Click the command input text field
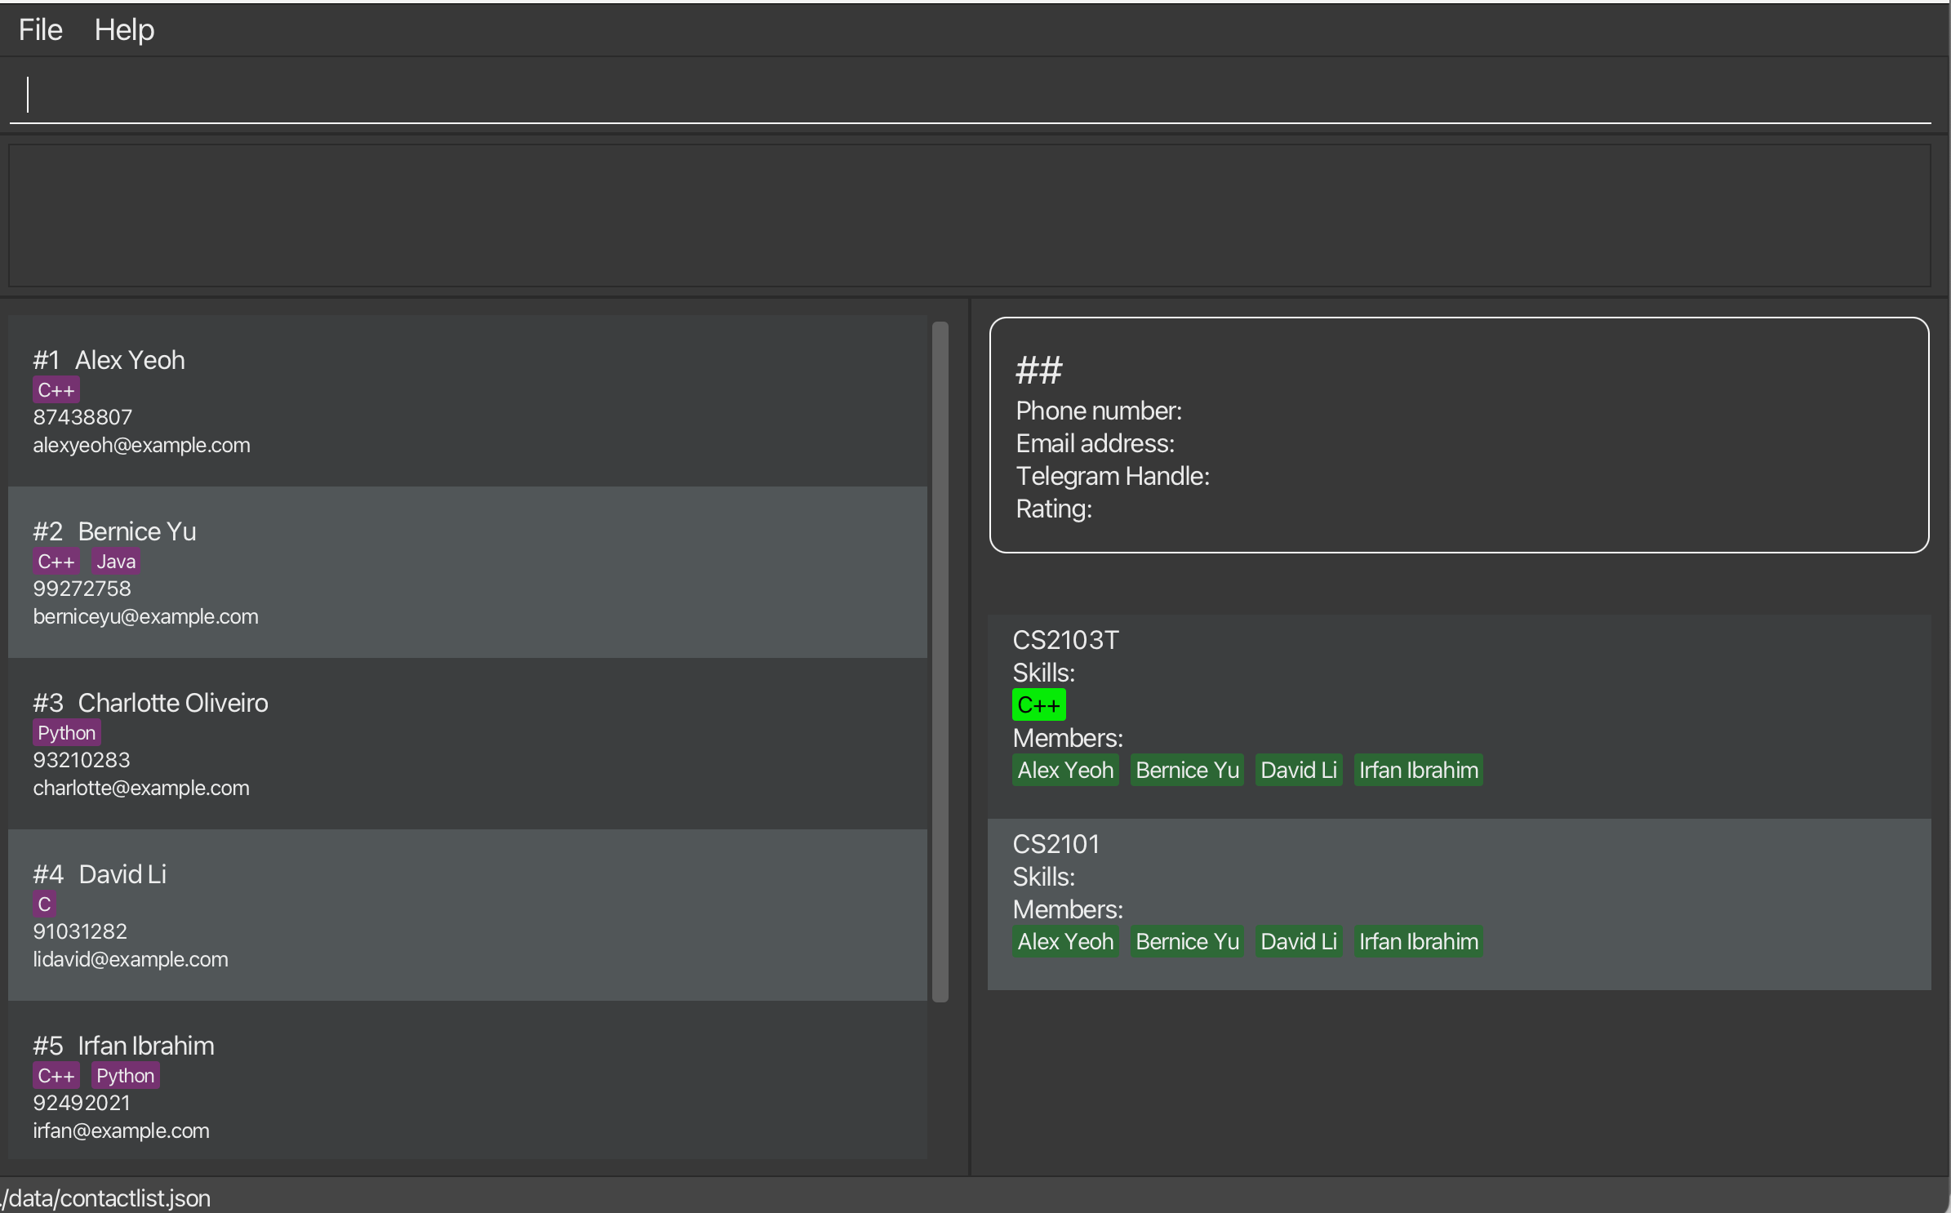The image size is (1951, 1213). point(971,95)
